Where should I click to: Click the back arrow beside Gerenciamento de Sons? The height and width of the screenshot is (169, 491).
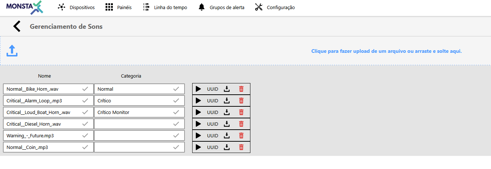17,27
